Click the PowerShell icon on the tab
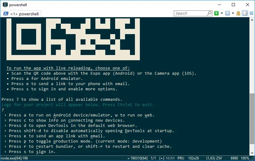 point(6,14)
